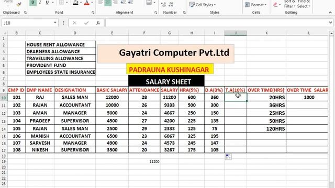
Task: Apply the red Font Color
Action: pos(87,3)
